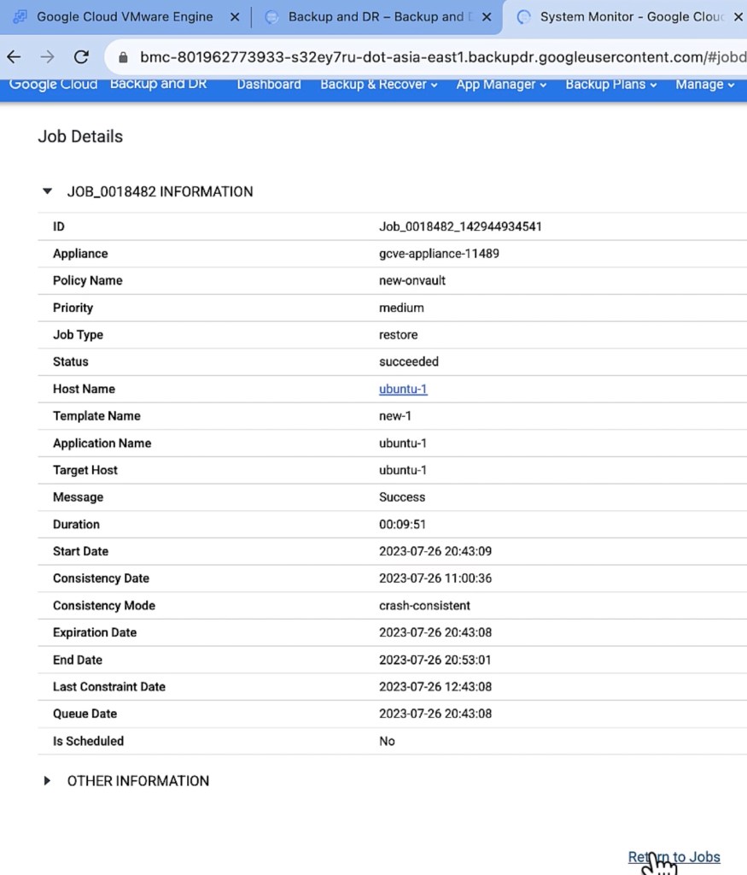Image resolution: width=747 pixels, height=875 pixels.
Task: Click the padlock site info icon
Action: point(123,57)
